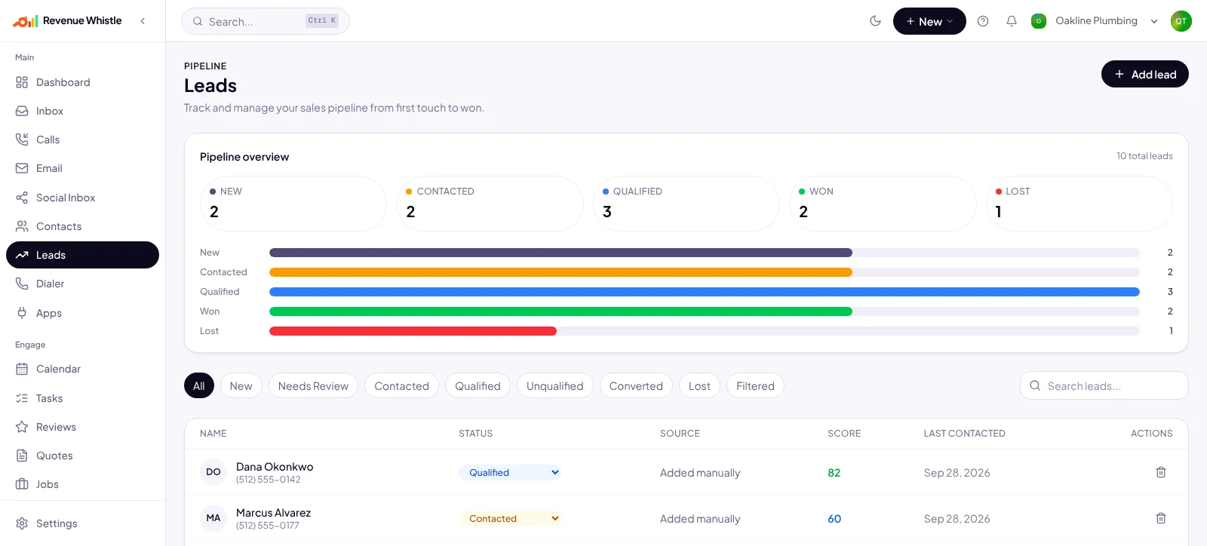1207x546 pixels.
Task: Open Marcus Alvarez's Contacted status dropdown
Action: point(511,519)
